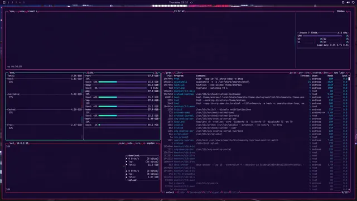The image size is (357, 201).
Task: Select the pipewire process row
Action: (255, 183)
